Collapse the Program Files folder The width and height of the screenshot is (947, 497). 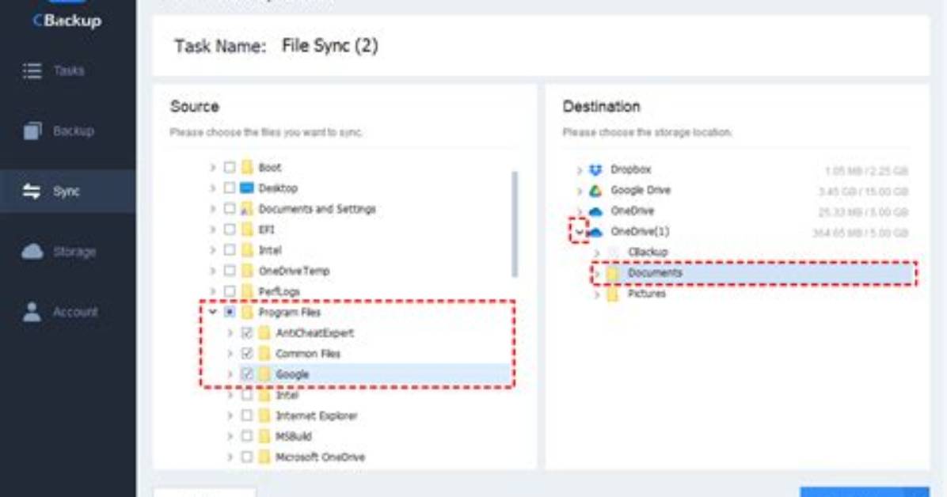tap(212, 313)
